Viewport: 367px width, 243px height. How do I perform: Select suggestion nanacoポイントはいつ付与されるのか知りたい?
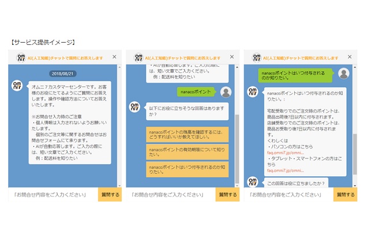(187, 169)
